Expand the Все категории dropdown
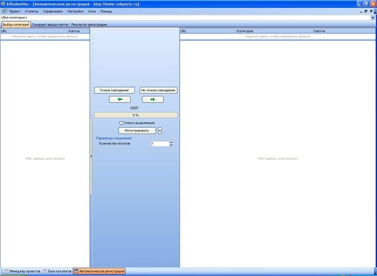The height and width of the screenshot is (276, 377). click(x=373, y=18)
